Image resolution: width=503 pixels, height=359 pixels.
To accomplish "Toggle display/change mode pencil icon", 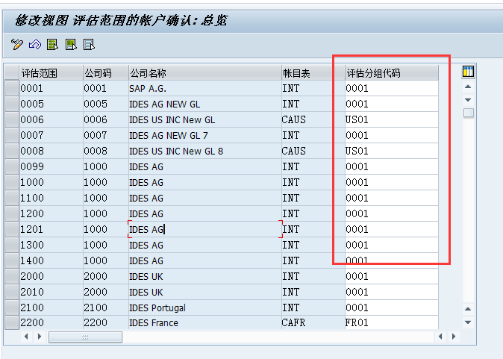I will 17,44.
